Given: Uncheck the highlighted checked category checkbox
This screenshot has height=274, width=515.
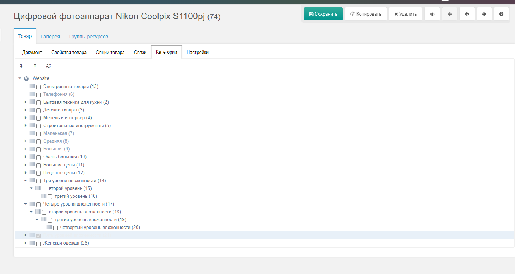Looking at the screenshot, I should (39, 236).
